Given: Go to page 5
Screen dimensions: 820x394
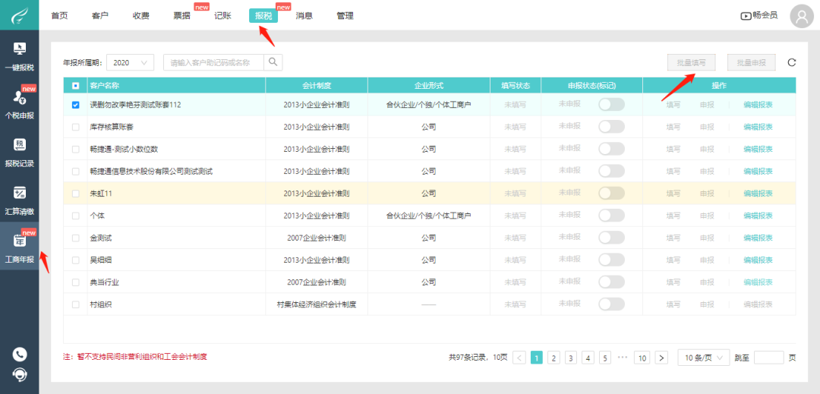Looking at the screenshot, I should 605,358.
